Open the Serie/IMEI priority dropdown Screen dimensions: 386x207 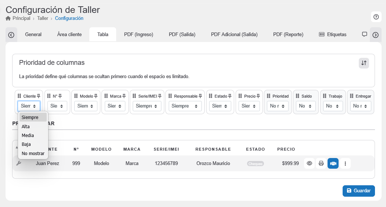pos(146,106)
